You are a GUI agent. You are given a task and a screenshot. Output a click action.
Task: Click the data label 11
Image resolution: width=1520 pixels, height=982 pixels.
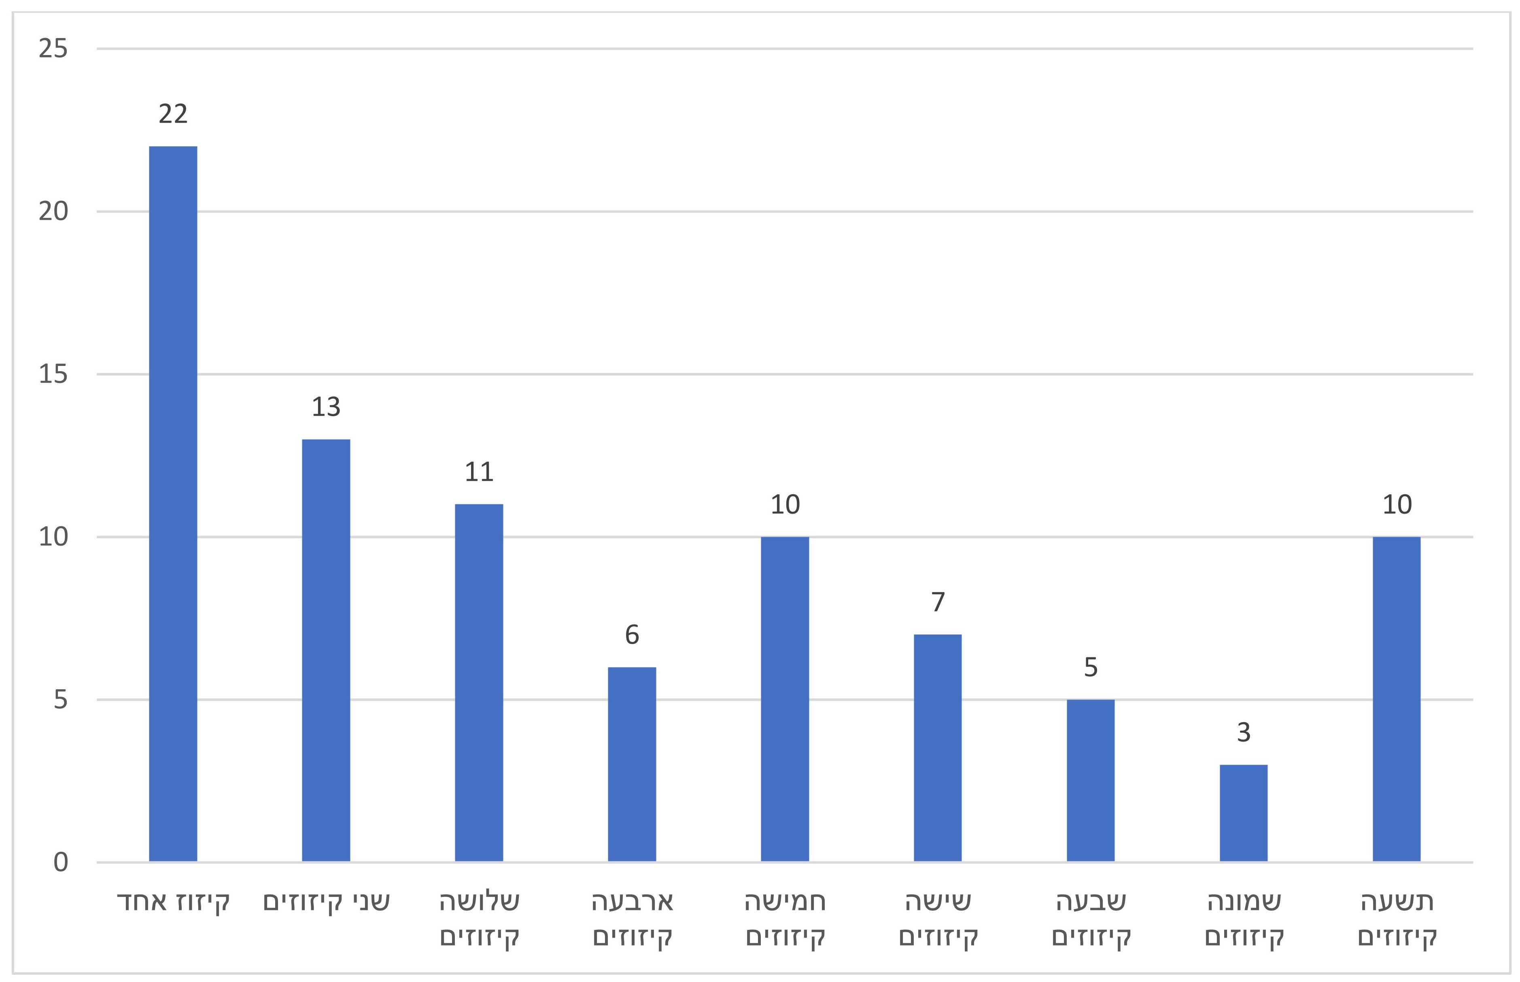[x=479, y=472]
